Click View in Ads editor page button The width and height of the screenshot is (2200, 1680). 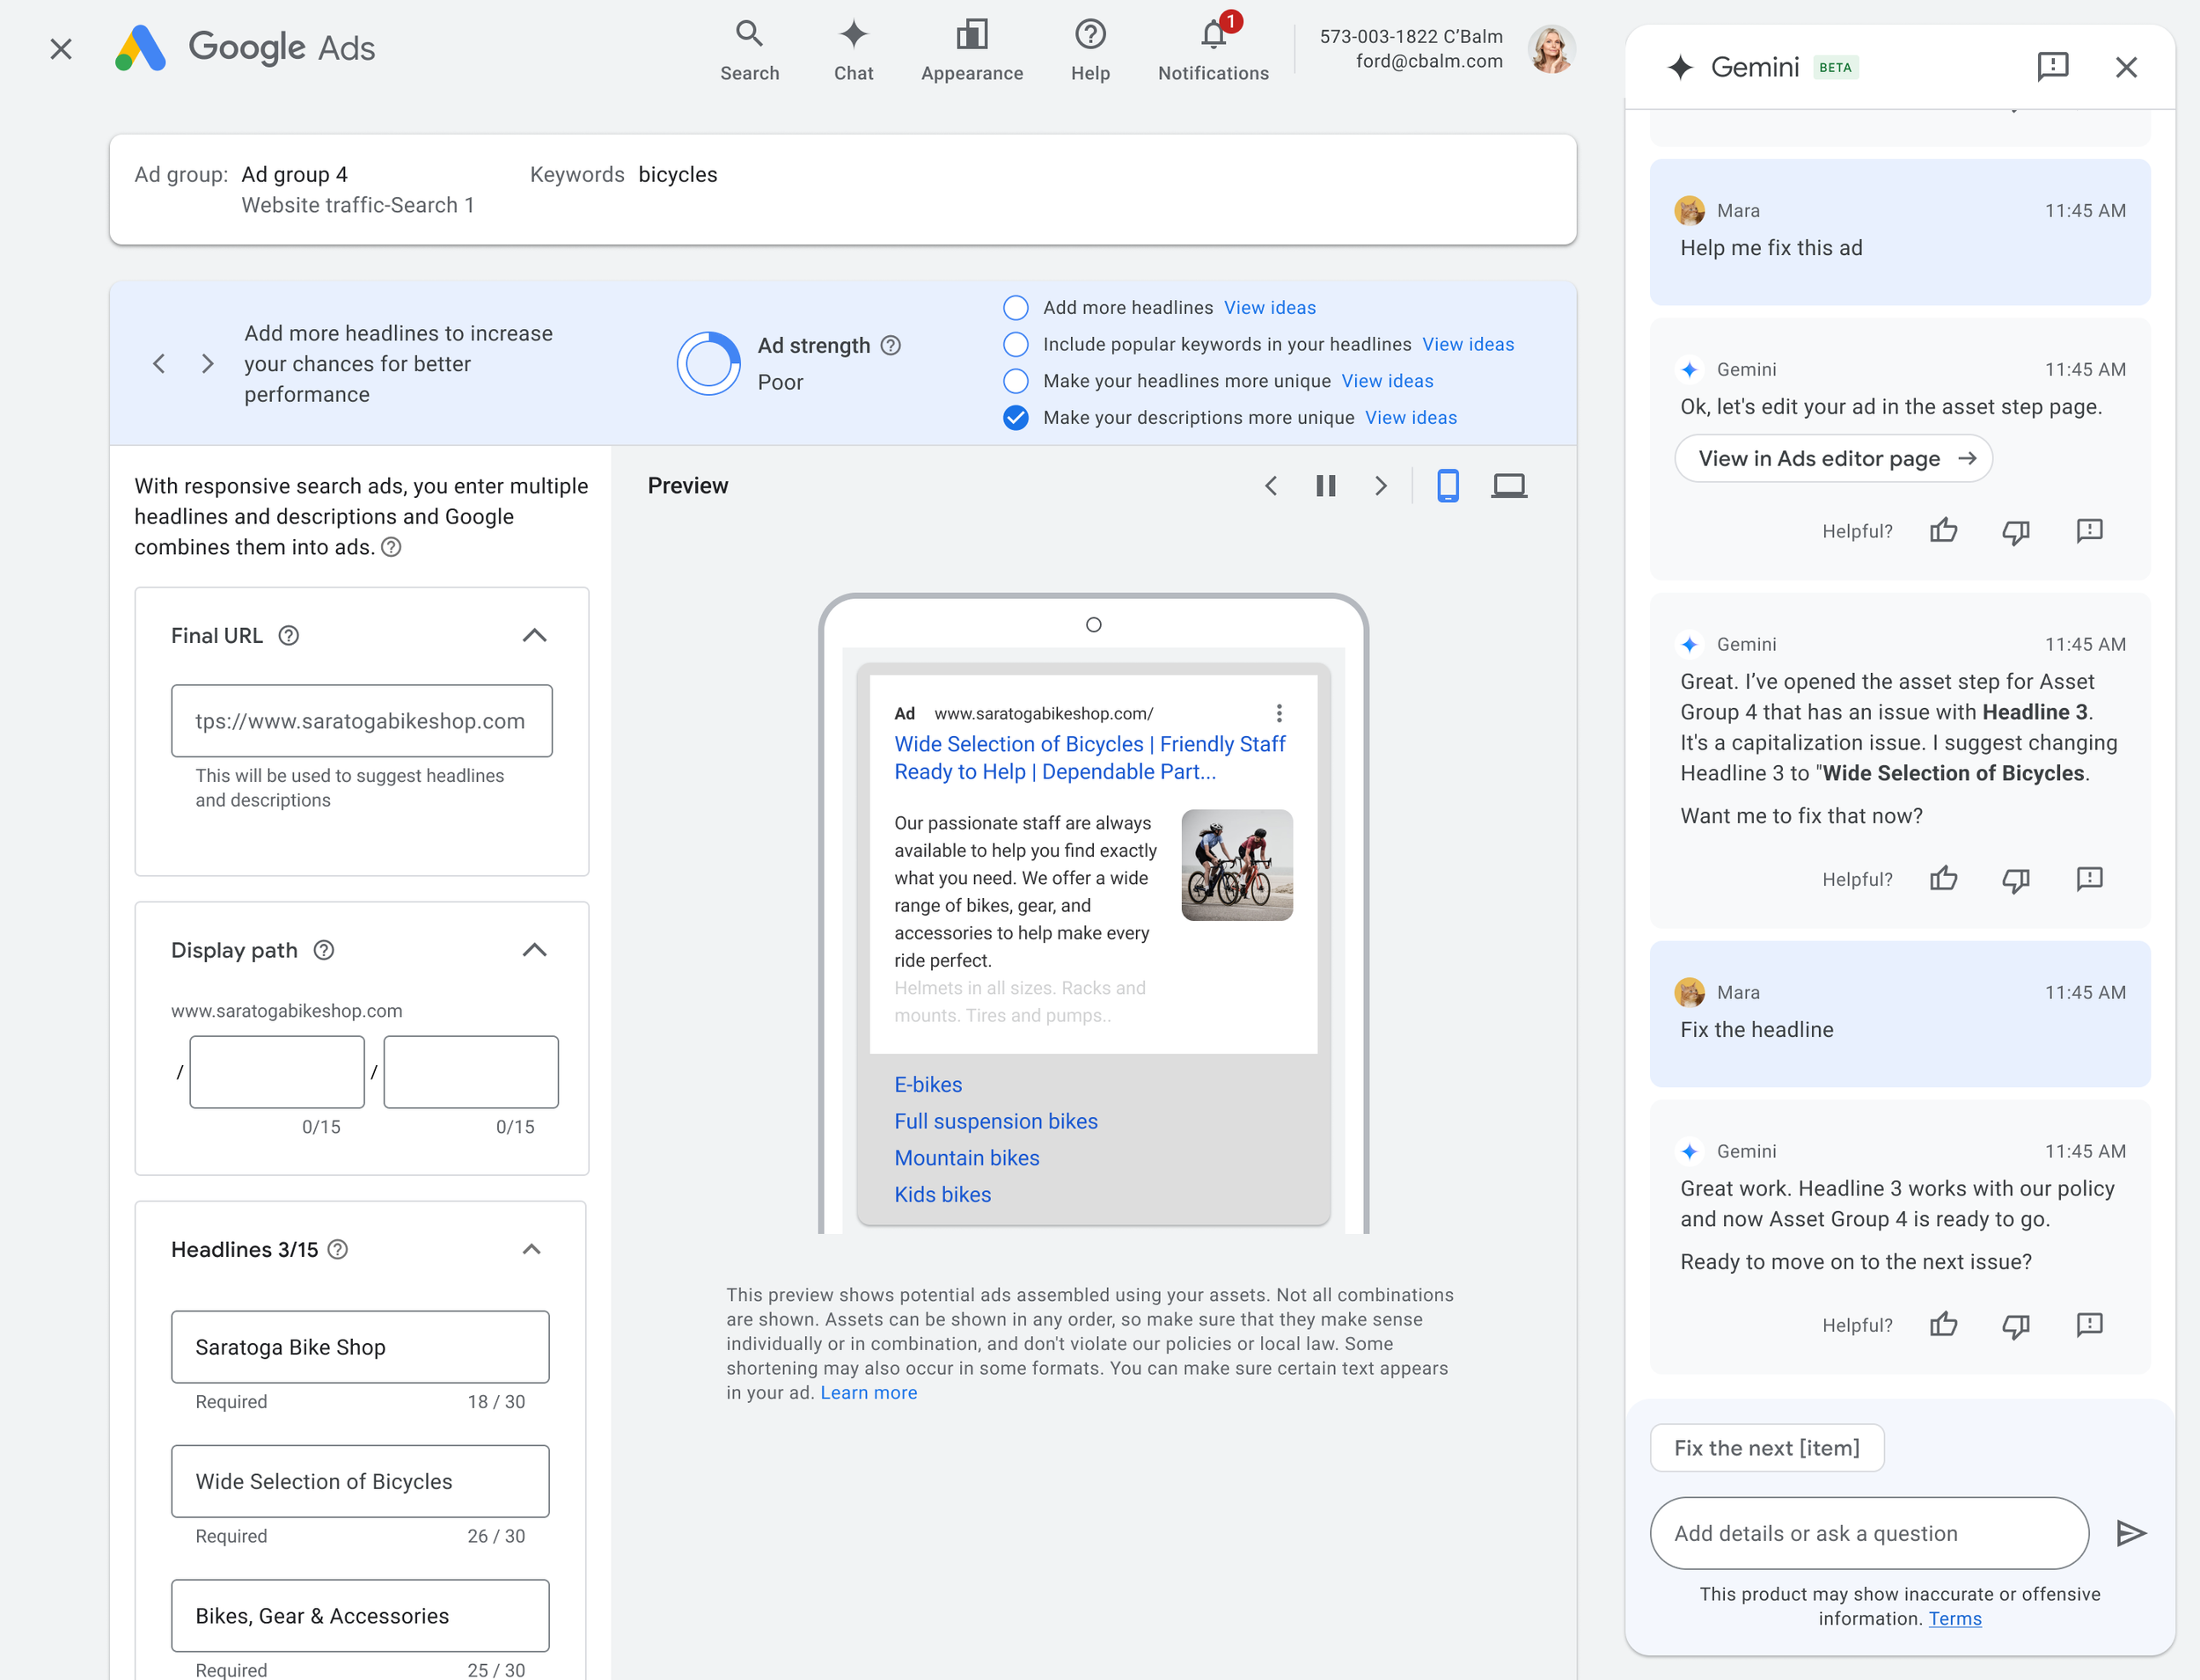click(1833, 459)
